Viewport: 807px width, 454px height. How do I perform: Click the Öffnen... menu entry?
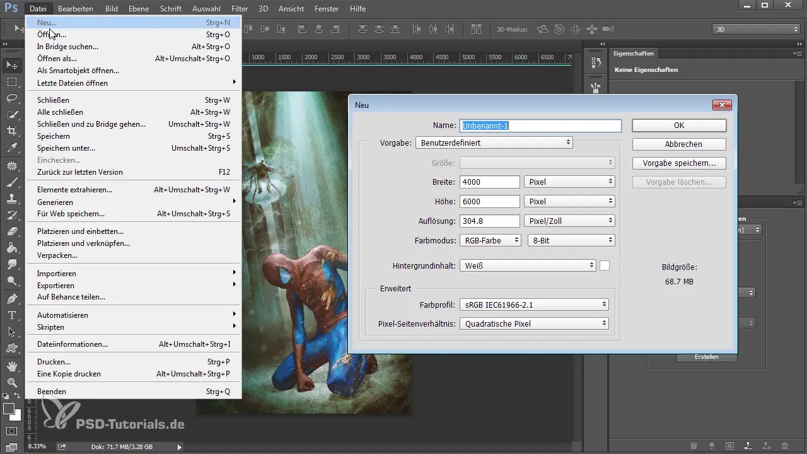(x=133, y=35)
